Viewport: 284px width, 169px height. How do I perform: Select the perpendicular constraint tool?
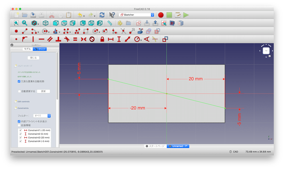tap(59, 39)
